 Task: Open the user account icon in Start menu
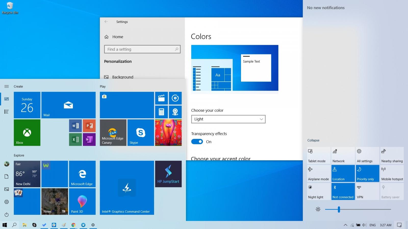click(6, 164)
